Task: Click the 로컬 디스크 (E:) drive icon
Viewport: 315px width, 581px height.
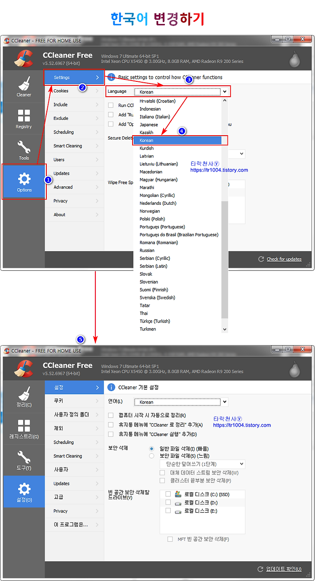Action: click(x=178, y=511)
